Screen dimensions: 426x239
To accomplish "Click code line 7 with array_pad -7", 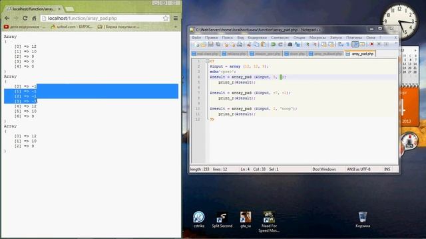I will point(250,93).
